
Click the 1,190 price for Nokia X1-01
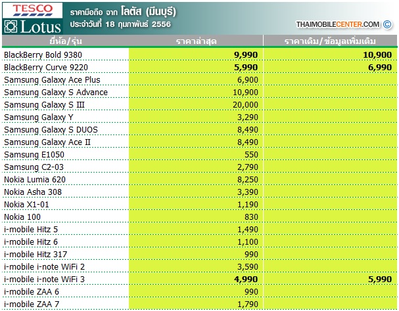click(x=248, y=204)
